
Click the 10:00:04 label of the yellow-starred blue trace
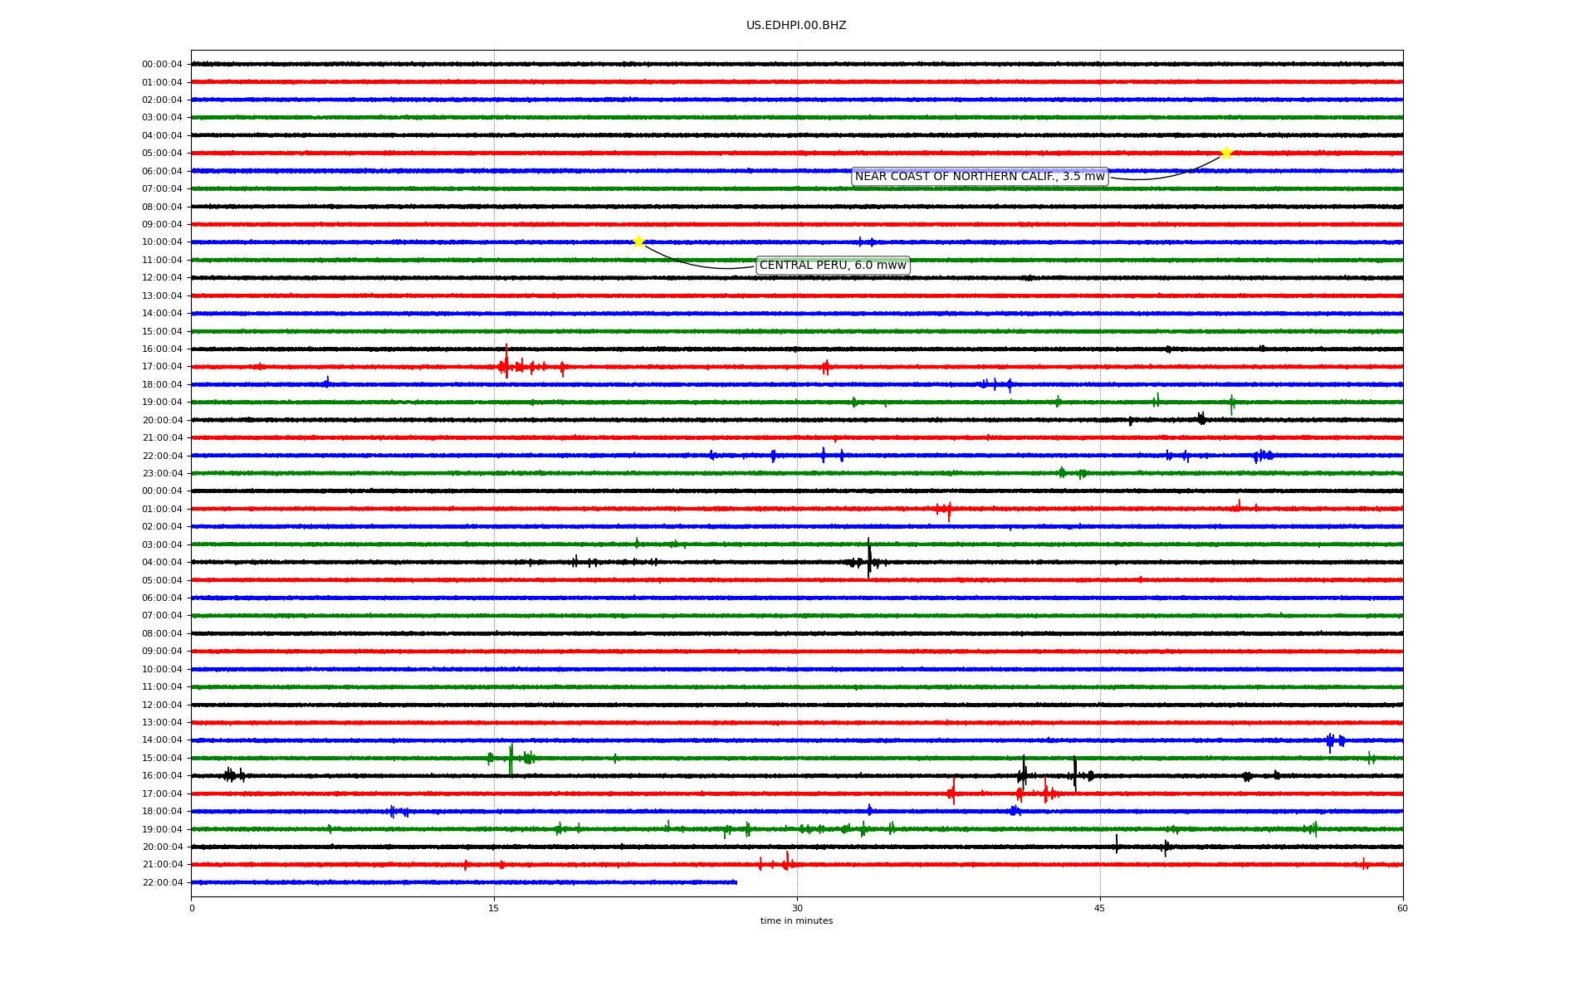162,242
